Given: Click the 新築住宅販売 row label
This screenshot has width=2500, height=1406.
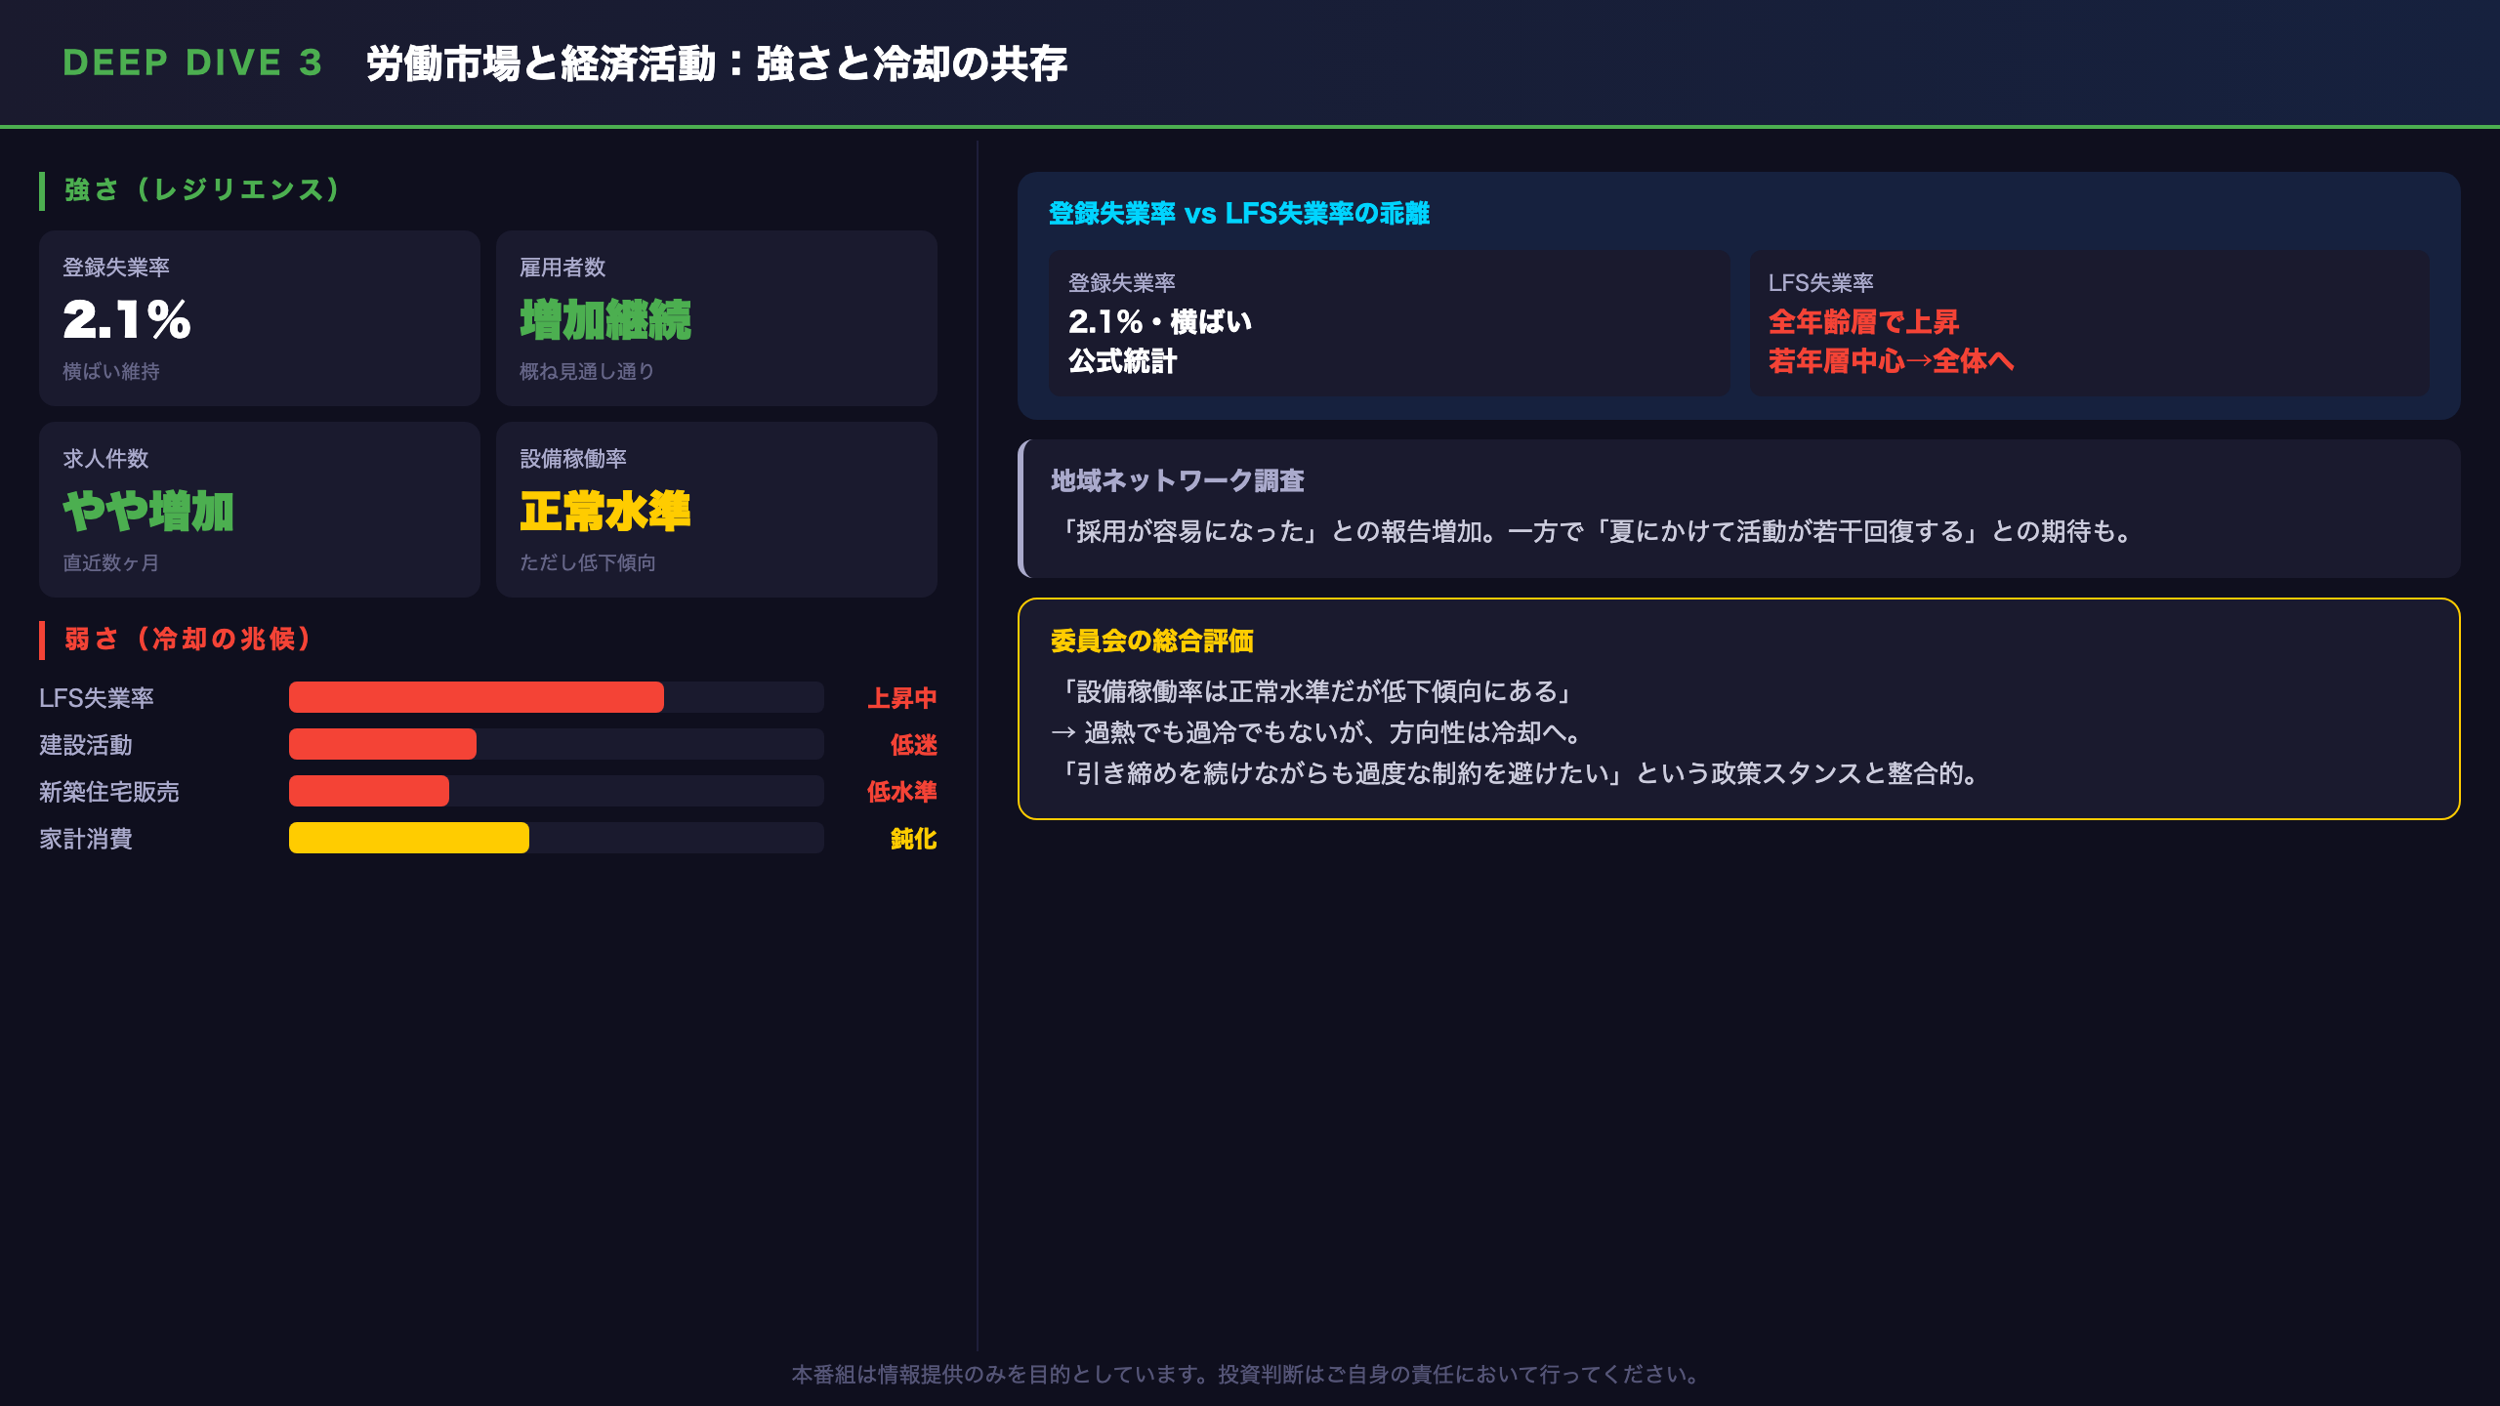Looking at the screenshot, I should (109, 792).
